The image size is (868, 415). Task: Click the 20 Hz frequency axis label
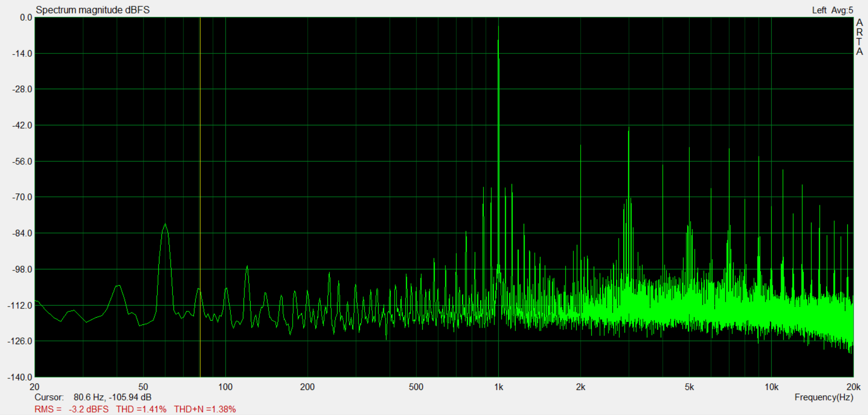(34, 387)
